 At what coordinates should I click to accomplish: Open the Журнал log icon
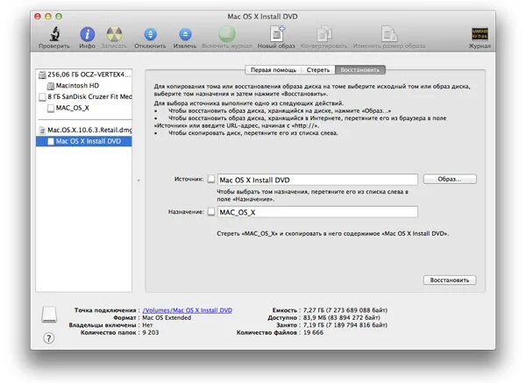(x=480, y=34)
